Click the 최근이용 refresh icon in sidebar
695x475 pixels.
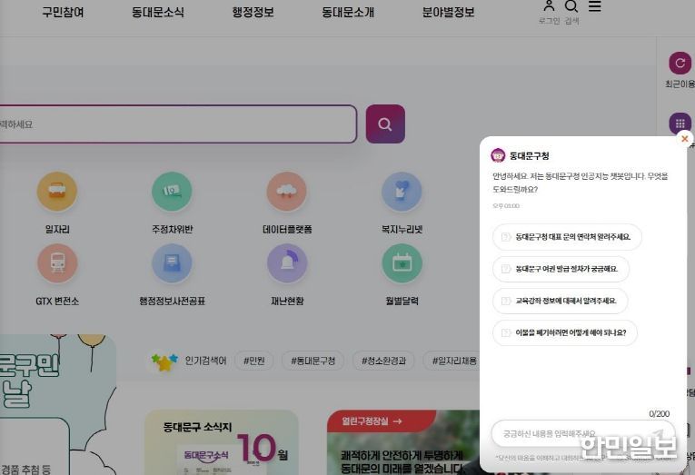(x=680, y=64)
